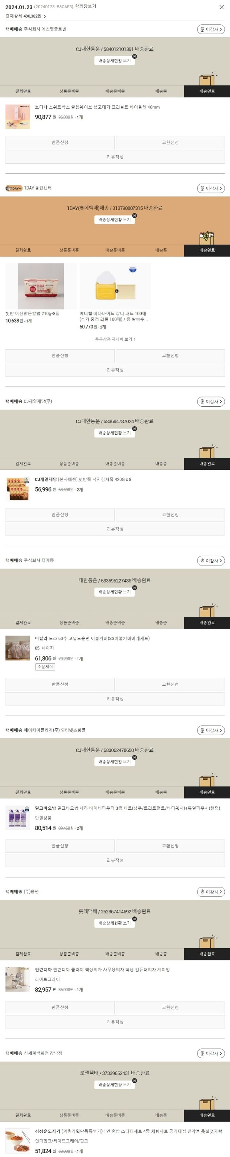Screen dimensions: 230x1157
Task: Open 햇반 아산맑은쌀밥 product thumbnail
Action: click(x=41, y=286)
